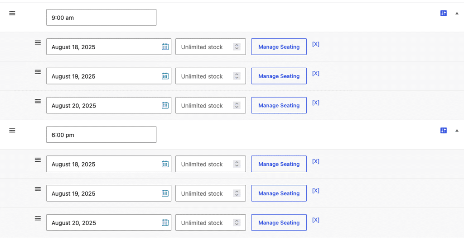
Task: Click Unlimited stock field for August 18, 6:00 pm
Action: [x=211, y=164]
